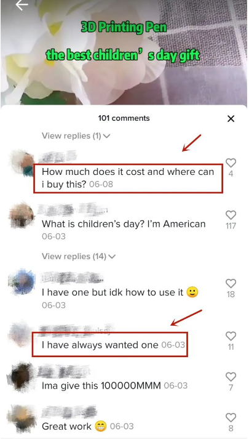Tap the 'I have always wanted one' comment
The image size is (249, 439).
pos(100,345)
